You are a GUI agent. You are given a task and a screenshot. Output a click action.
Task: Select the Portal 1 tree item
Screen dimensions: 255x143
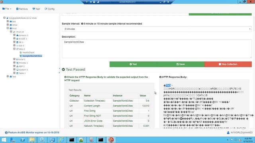pos(22,59)
